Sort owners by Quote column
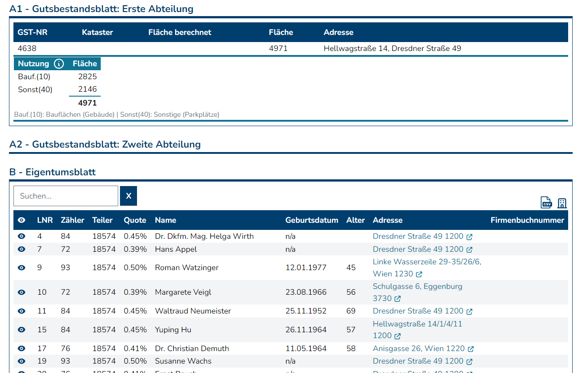 [135, 220]
